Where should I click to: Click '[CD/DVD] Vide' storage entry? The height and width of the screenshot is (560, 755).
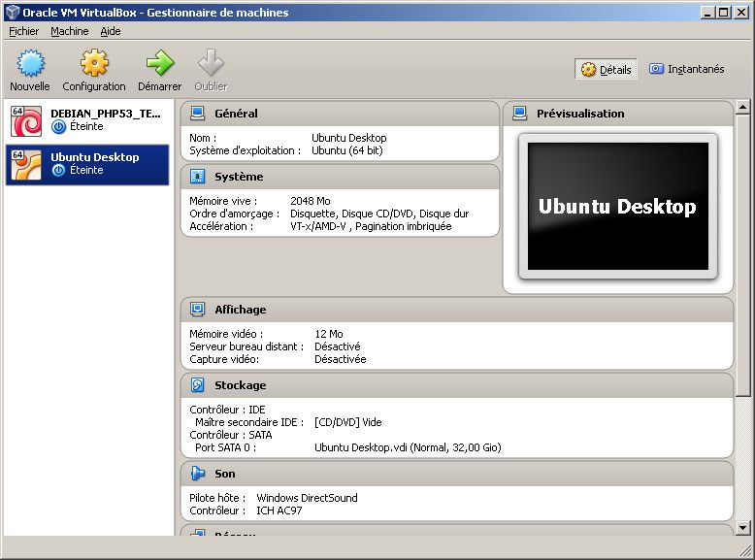pos(348,422)
